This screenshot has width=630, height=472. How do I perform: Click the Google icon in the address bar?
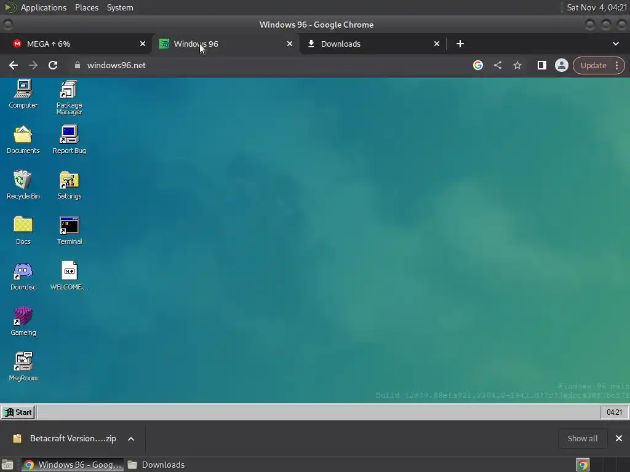[477, 65]
